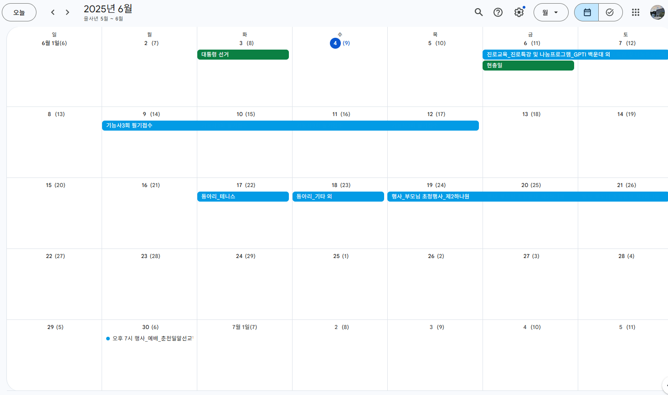
Task: Open the 동아리_테니스 event
Action: tap(243, 197)
